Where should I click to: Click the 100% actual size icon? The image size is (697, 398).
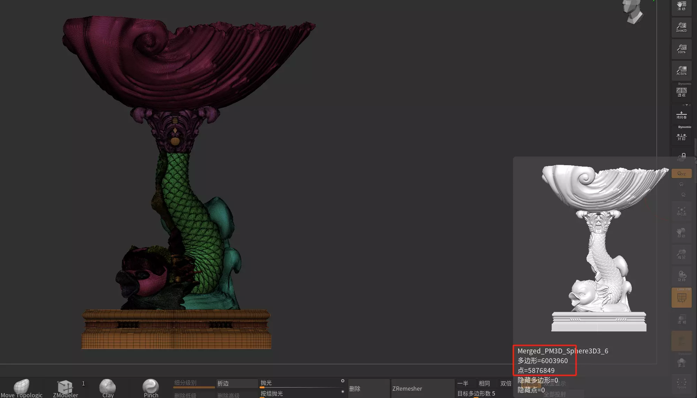pos(681,49)
